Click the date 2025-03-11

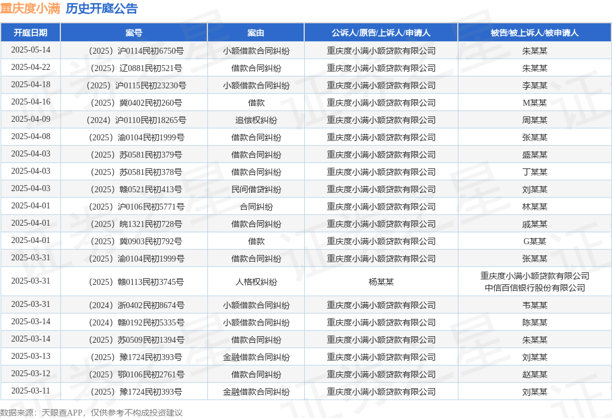click(x=31, y=391)
